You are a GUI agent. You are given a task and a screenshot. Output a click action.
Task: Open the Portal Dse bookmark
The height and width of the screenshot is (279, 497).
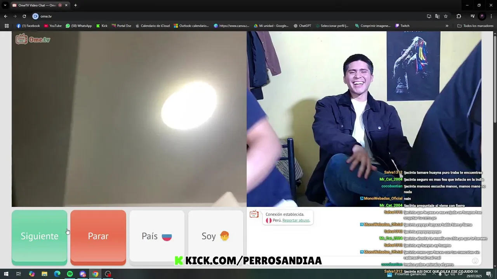coord(122,26)
